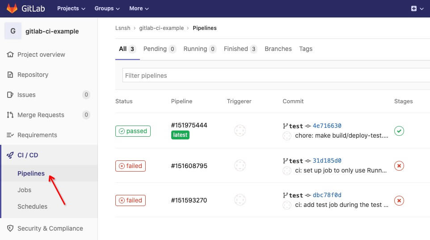Open gitlab-ci-example project avatar G
The image size is (430, 240).
pos(13,31)
